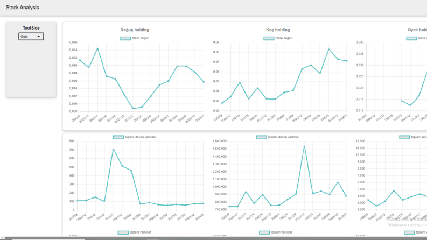
Task: Click the Doğuş holding chart title
Action: [135, 30]
